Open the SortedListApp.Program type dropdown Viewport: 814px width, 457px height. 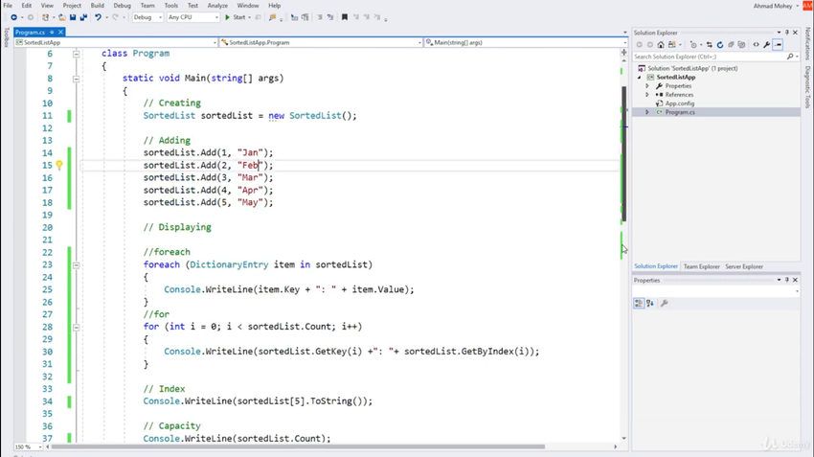coord(321,42)
